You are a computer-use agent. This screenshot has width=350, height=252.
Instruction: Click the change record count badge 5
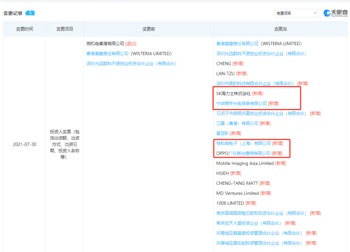tap(30, 13)
